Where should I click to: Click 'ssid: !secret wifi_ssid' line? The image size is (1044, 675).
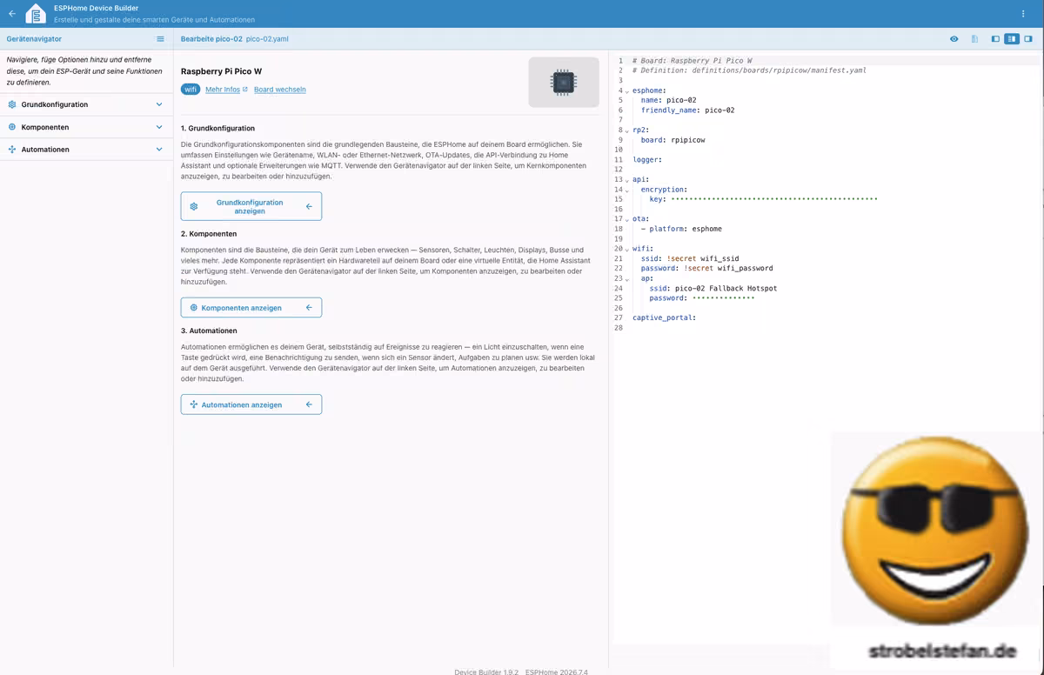point(690,258)
